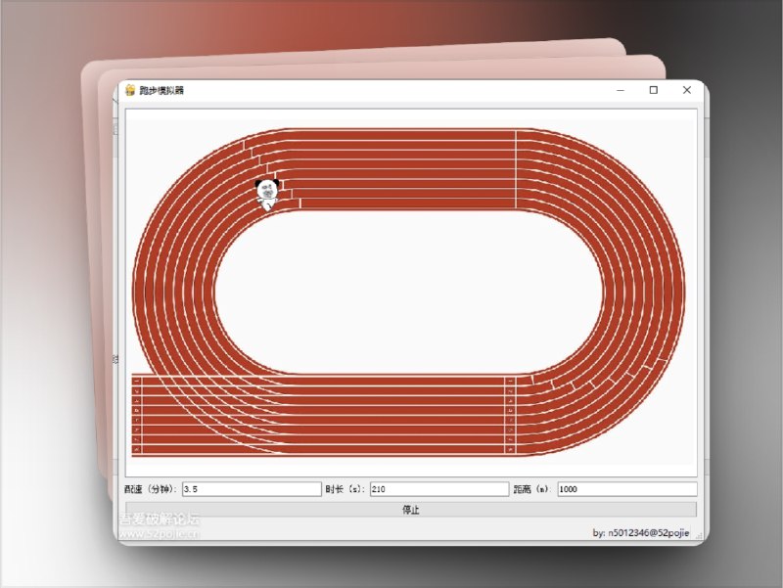Click into the 时长 (s) duration field

[438, 489]
